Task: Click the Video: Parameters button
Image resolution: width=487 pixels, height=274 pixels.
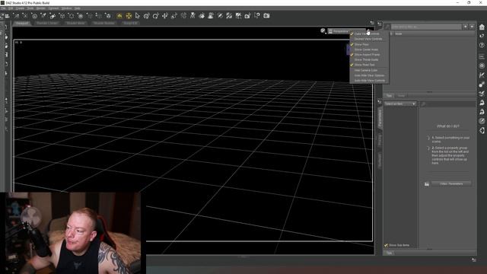Action: pyautogui.click(x=451, y=184)
